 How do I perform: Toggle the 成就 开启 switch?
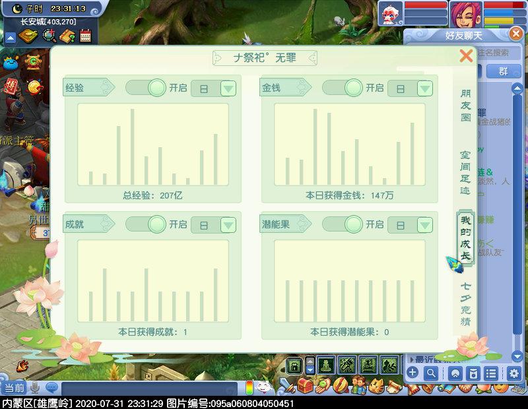click(x=146, y=224)
